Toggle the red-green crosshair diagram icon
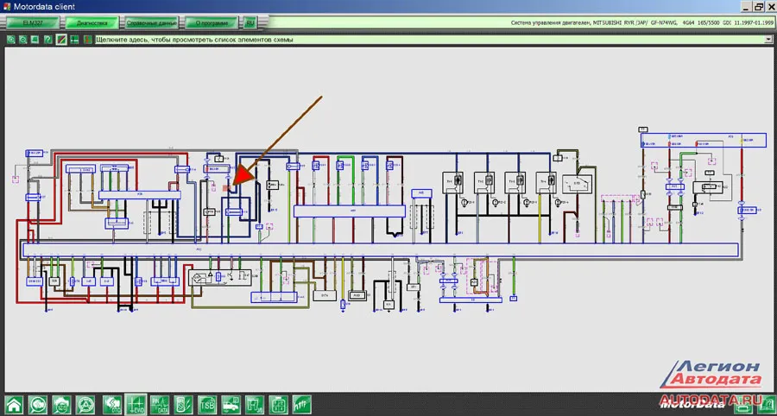The width and height of the screenshot is (777, 416). point(87,40)
